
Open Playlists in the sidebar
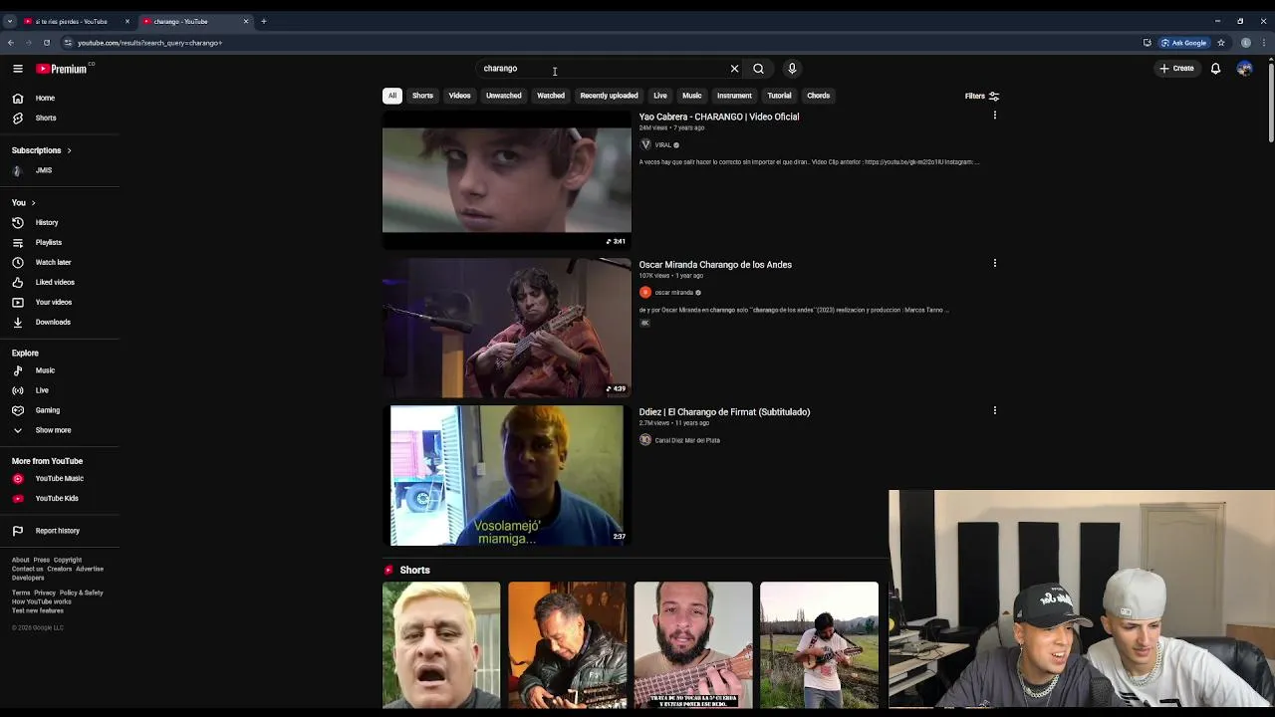click(60, 242)
